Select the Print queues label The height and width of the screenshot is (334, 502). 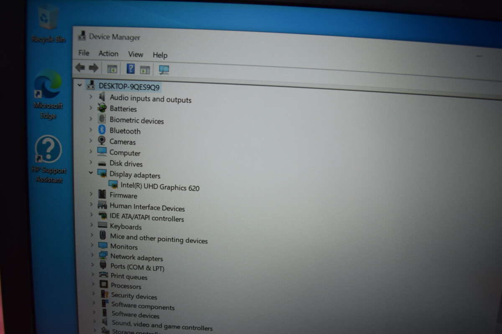(129, 277)
